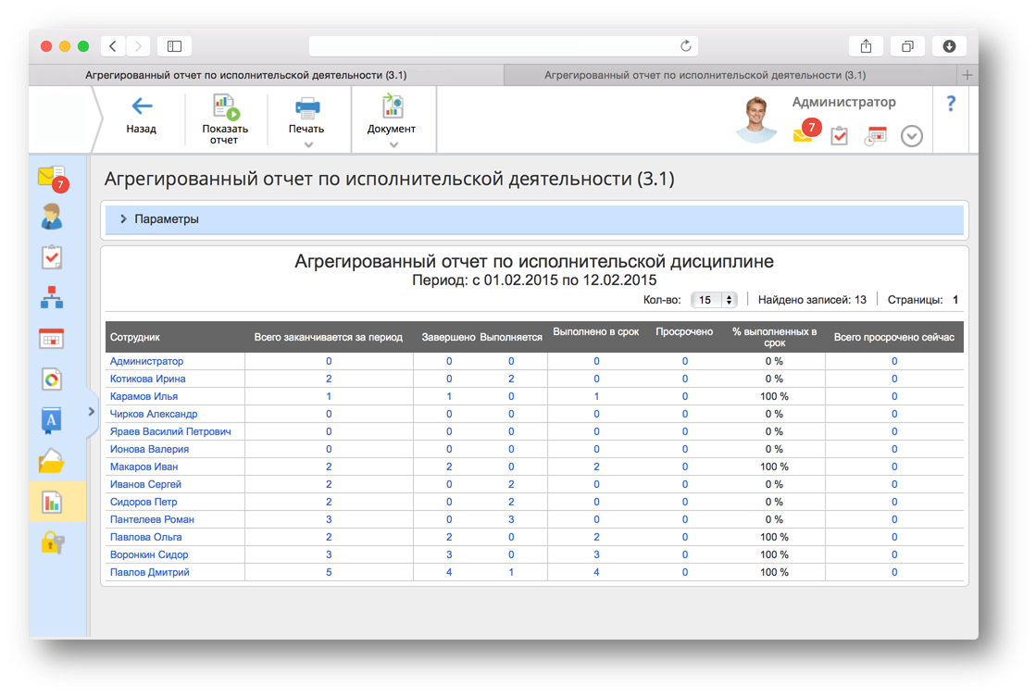1036x697 pixels.
Task: Click the Документ toolbar icon
Action: (393, 106)
